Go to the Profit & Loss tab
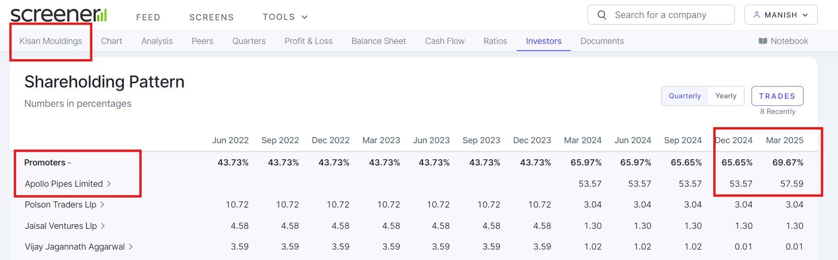Viewport: 838px width, 260px height. tap(309, 41)
